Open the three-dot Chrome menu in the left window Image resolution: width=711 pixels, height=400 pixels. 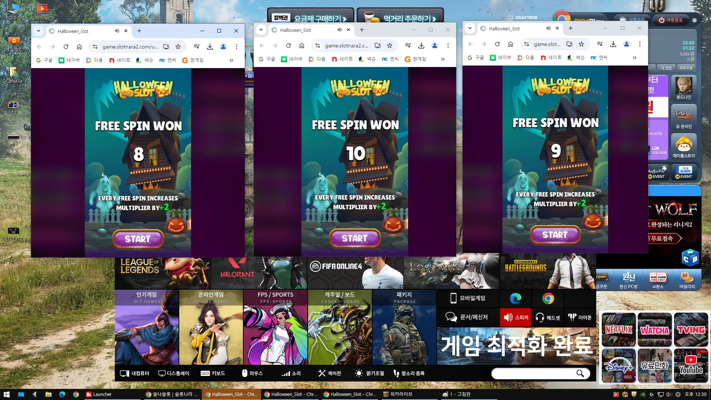pyautogui.click(x=237, y=47)
